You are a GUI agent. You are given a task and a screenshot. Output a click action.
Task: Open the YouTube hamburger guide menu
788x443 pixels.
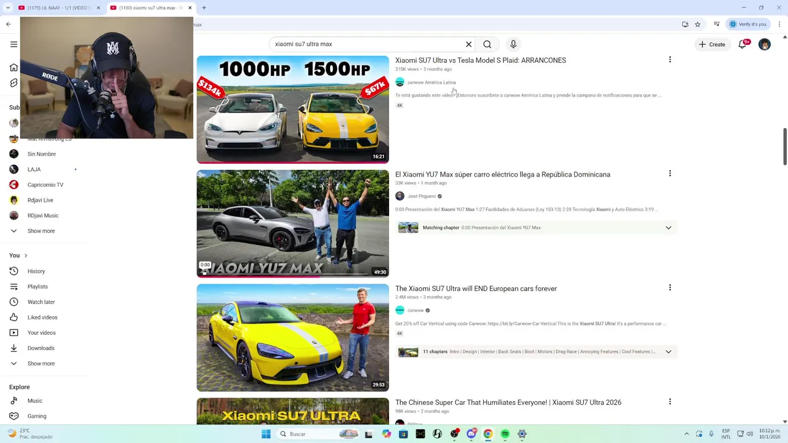pyautogui.click(x=14, y=44)
